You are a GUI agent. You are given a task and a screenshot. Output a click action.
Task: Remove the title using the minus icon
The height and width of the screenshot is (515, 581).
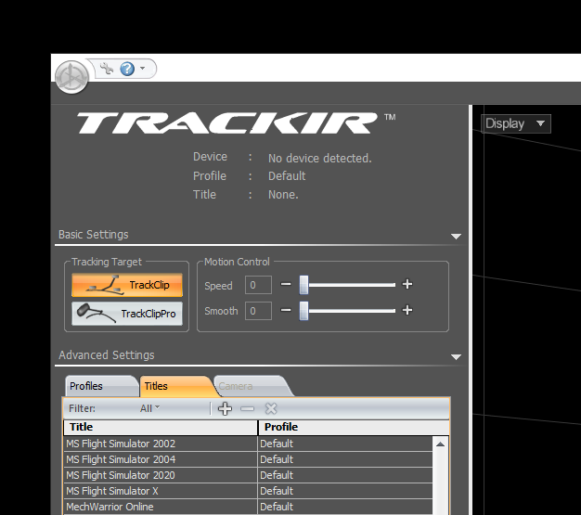tap(247, 408)
